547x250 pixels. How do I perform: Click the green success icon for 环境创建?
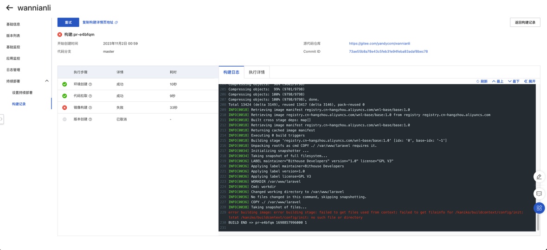[x=64, y=84]
